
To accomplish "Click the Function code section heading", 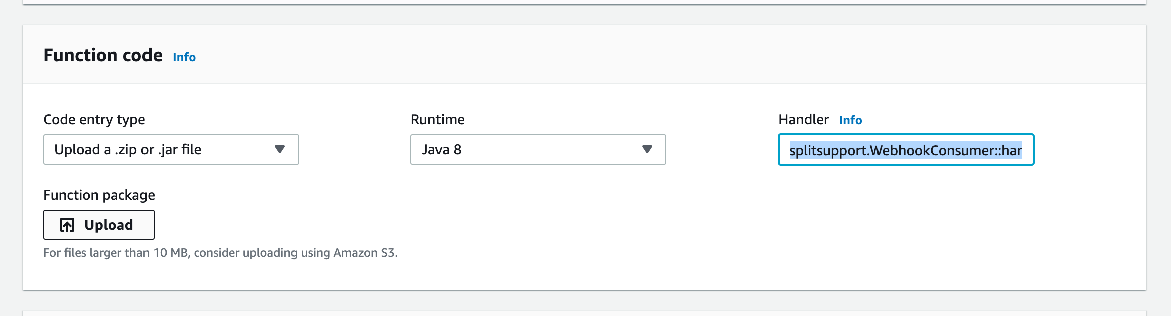I will [103, 55].
